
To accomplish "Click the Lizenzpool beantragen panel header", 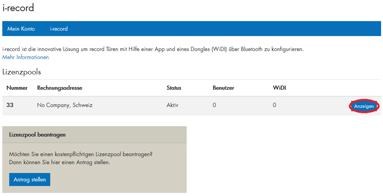I will (37, 135).
